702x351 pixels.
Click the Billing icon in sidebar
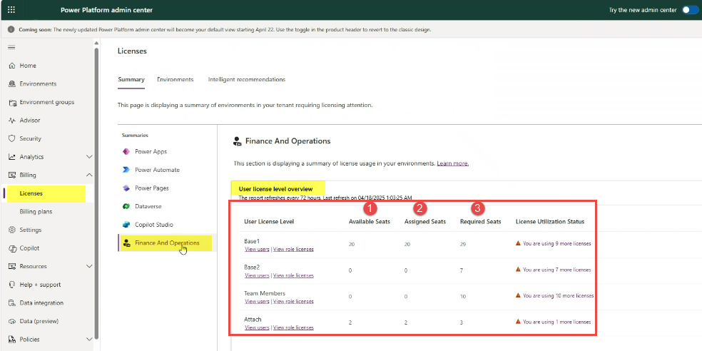(12, 175)
